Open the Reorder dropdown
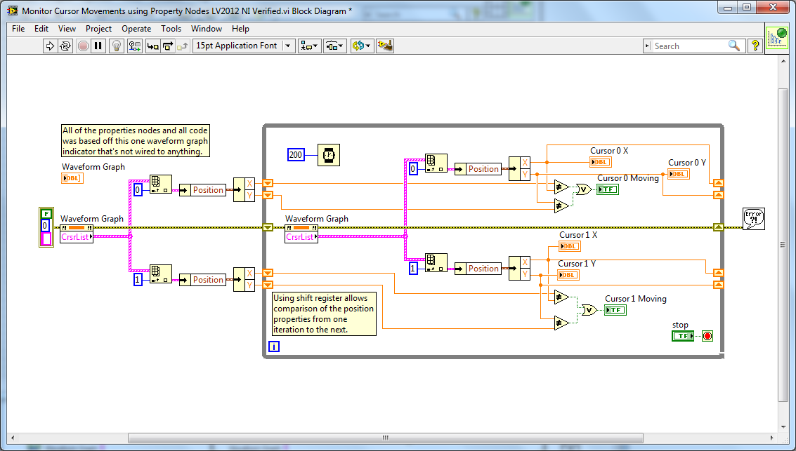Image resolution: width=796 pixels, height=451 pixels. [x=362, y=46]
